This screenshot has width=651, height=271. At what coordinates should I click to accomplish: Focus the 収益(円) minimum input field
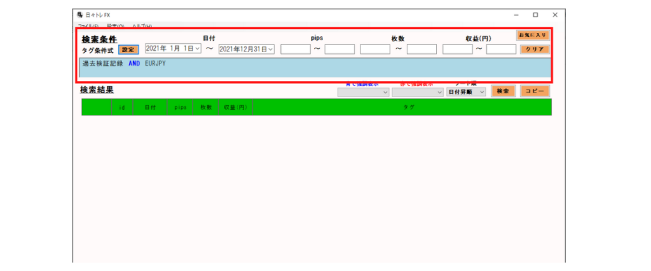457,50
